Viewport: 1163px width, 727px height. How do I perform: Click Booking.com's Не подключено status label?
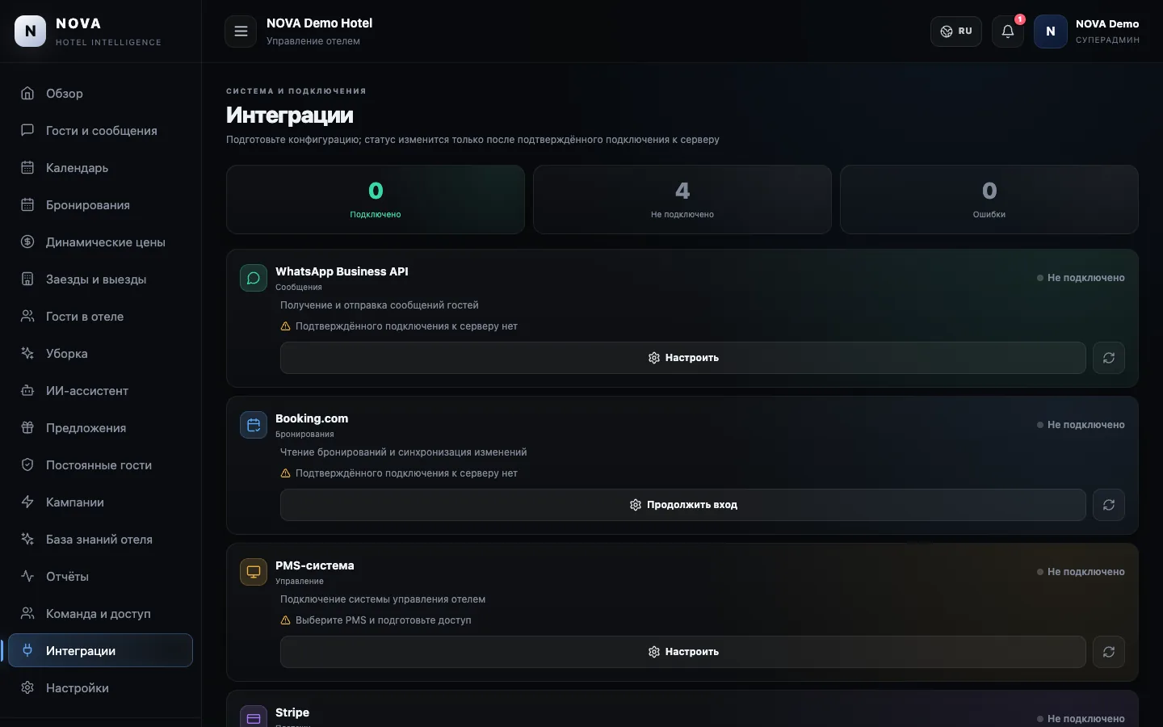tap(1081, 425)
